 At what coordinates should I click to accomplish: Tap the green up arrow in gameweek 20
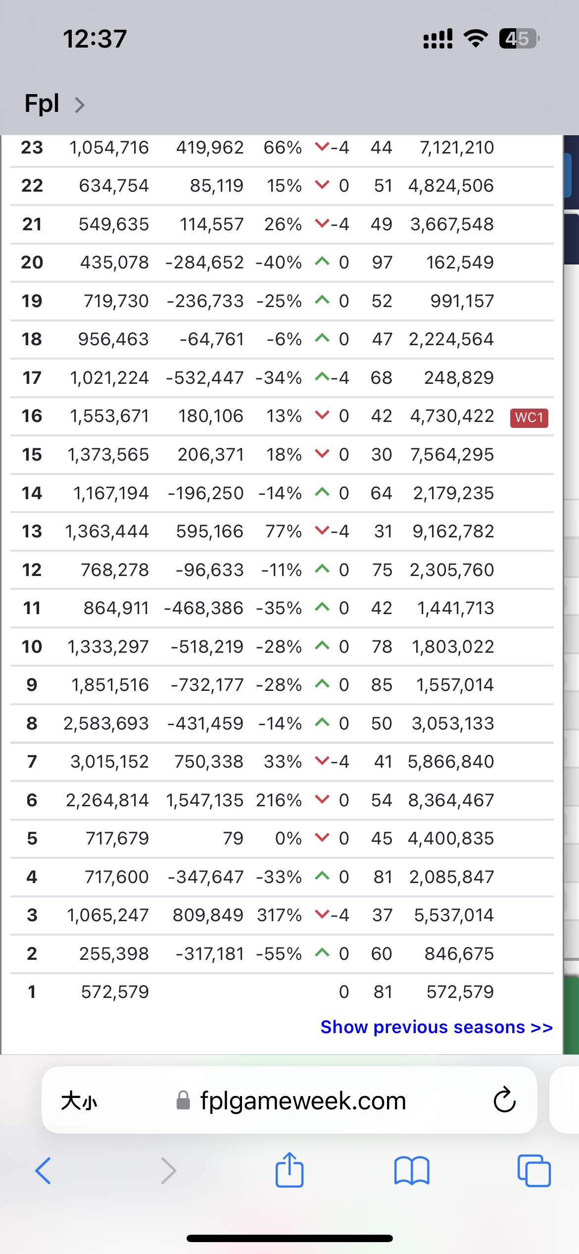[322, 261]
